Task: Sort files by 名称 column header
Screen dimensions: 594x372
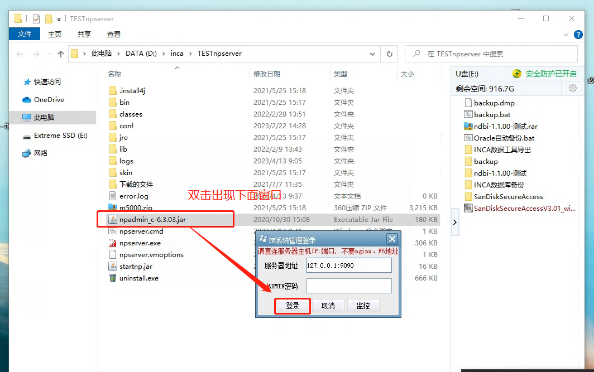Action: click(114, 74)
